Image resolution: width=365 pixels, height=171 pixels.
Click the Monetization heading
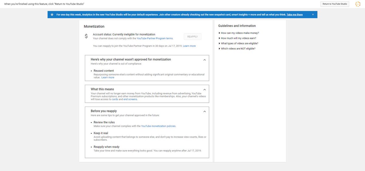[x=94, y=27]
